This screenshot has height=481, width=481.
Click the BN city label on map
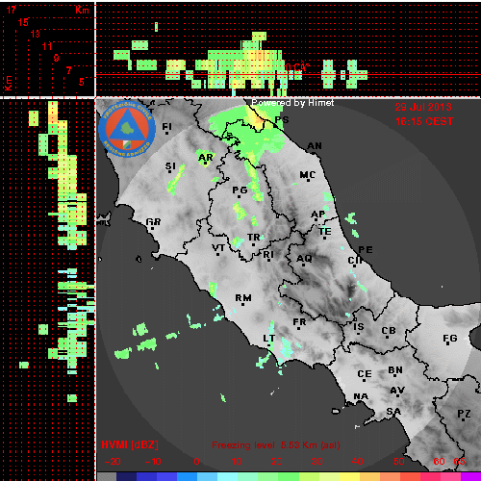pyautogui.click(x=395, y=370)
